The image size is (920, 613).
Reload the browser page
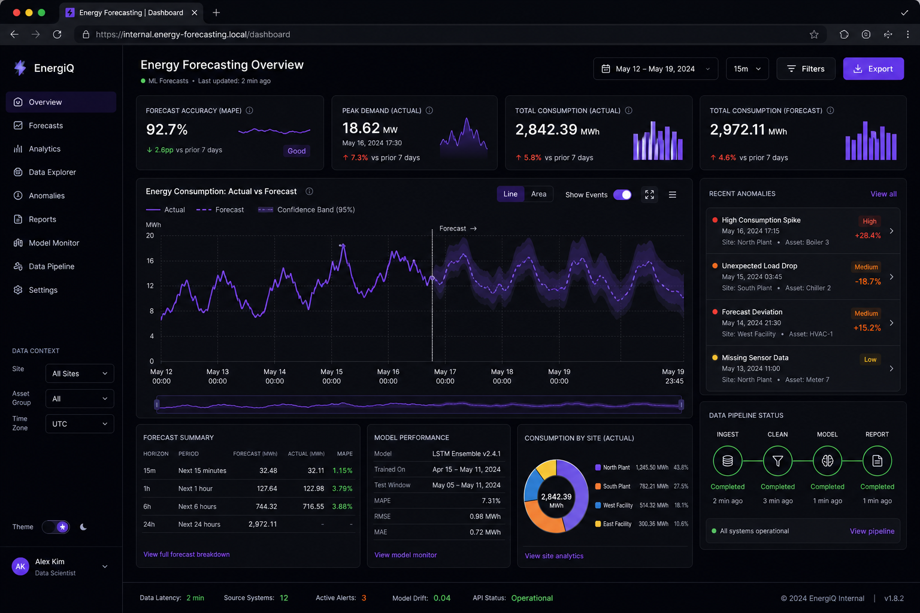coord(57,35)
